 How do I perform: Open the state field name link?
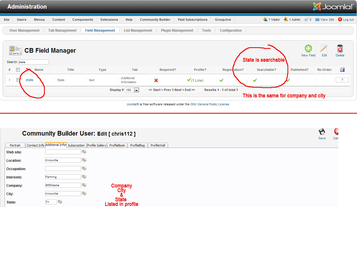[x=29, y=80]
